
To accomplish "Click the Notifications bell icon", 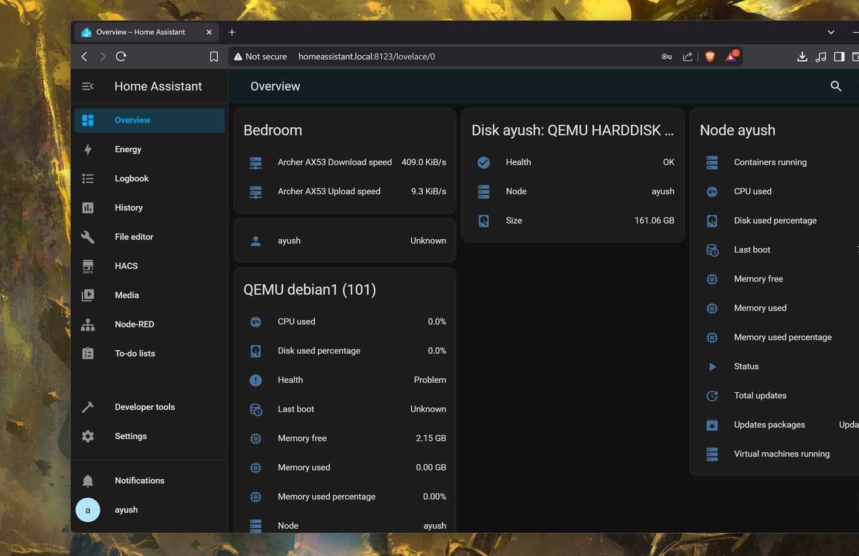I will tap(88, 480).
